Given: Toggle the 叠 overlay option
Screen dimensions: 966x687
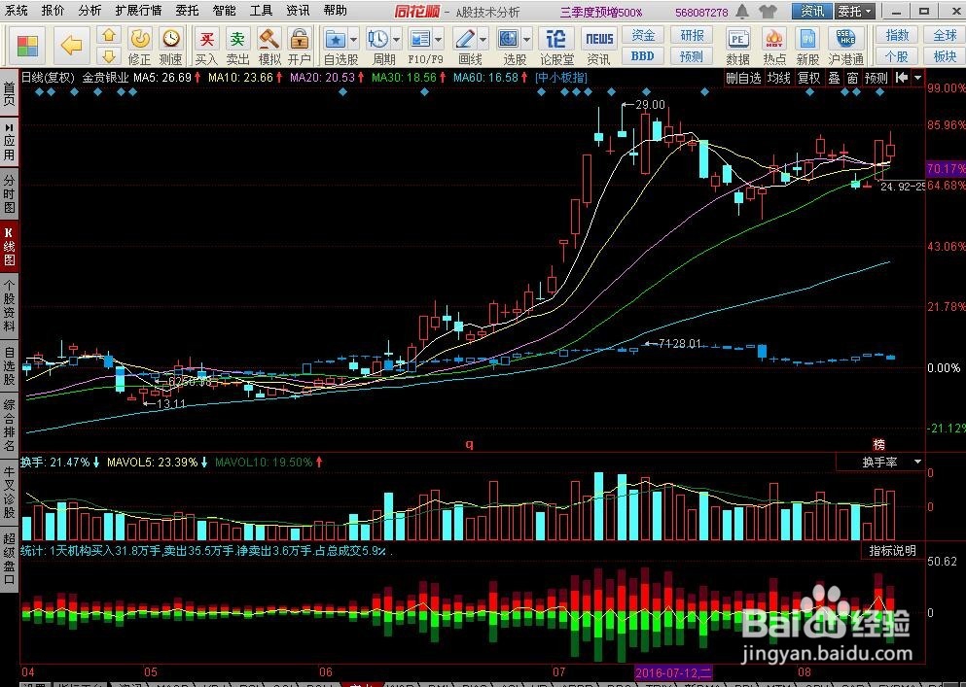Looking at the screenshot, I should (834, 78).
